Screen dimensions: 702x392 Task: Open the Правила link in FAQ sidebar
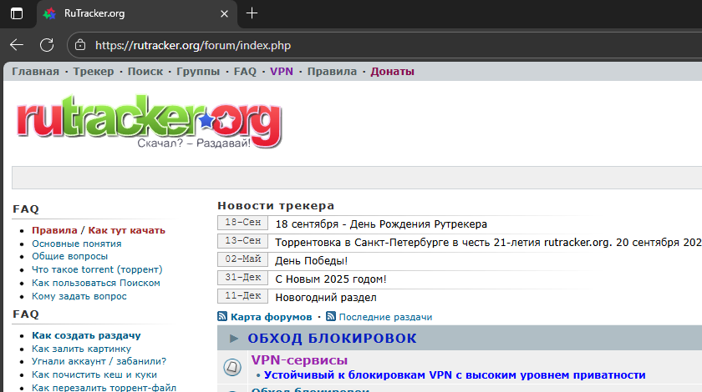[x=54, y=230]
